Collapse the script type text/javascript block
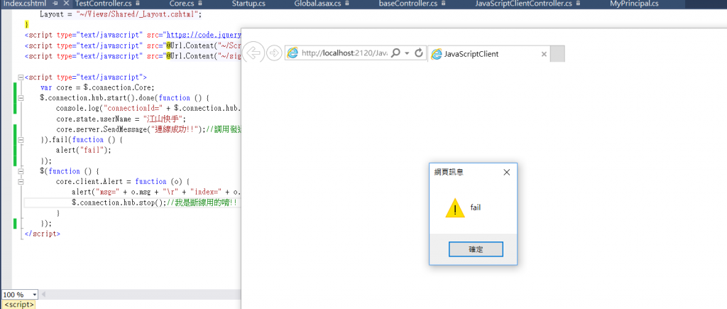Image resolution: width=727 pixels, height=309 pixels. 21,77
